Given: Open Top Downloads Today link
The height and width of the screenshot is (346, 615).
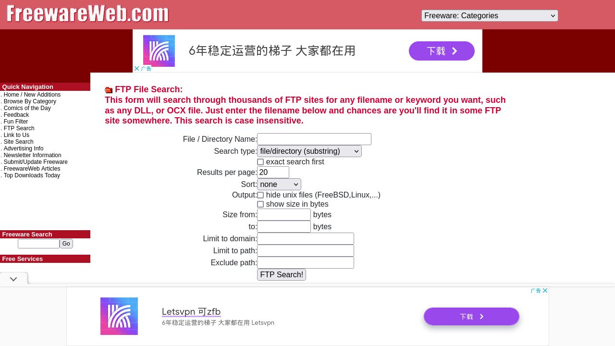Looking at the screenshot, I should (32, 175).
